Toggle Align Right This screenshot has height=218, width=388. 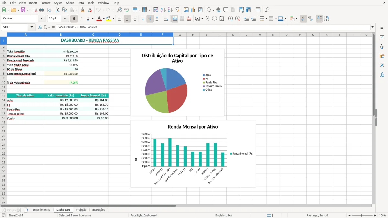pos(134,19)
